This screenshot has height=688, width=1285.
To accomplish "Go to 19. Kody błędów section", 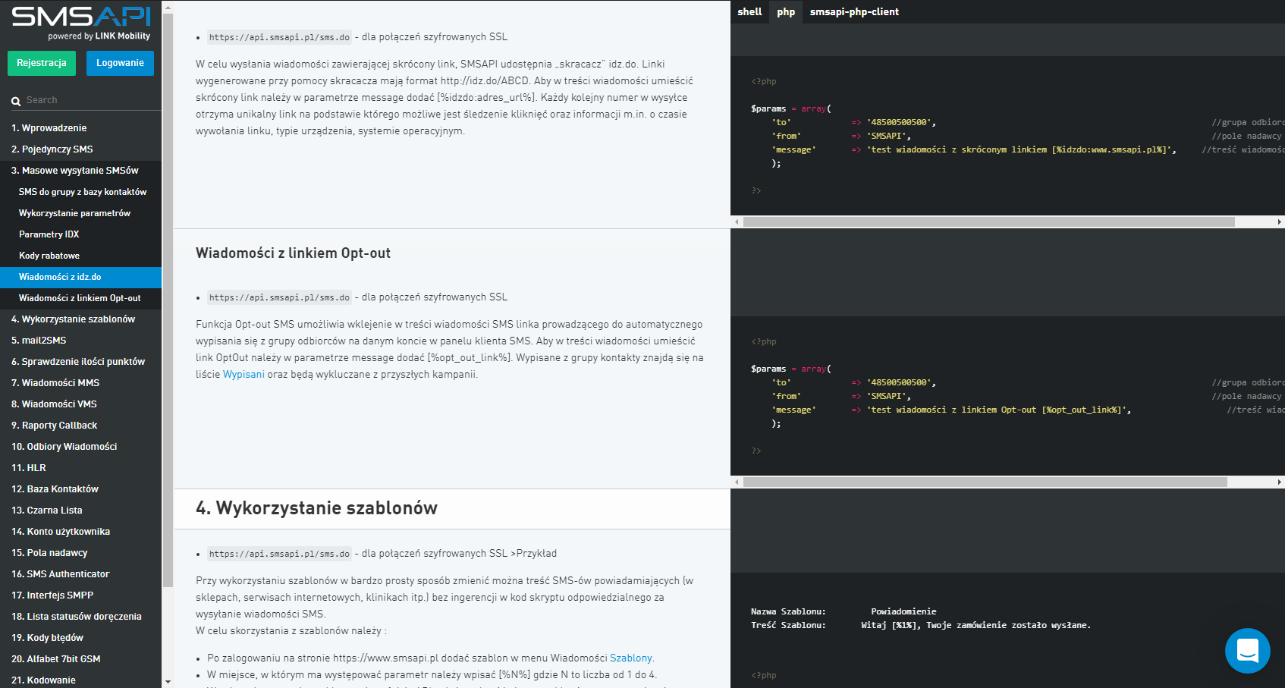I will pyautogui.click(x=80, y=638).
